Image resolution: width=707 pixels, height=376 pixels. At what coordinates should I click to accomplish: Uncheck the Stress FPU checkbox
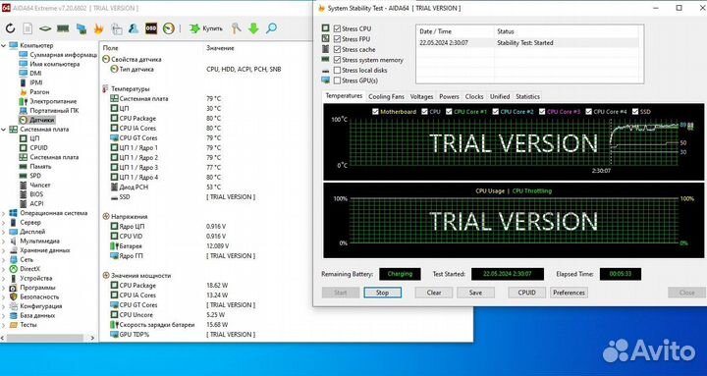pyautogui.click(x=337, y=39)
